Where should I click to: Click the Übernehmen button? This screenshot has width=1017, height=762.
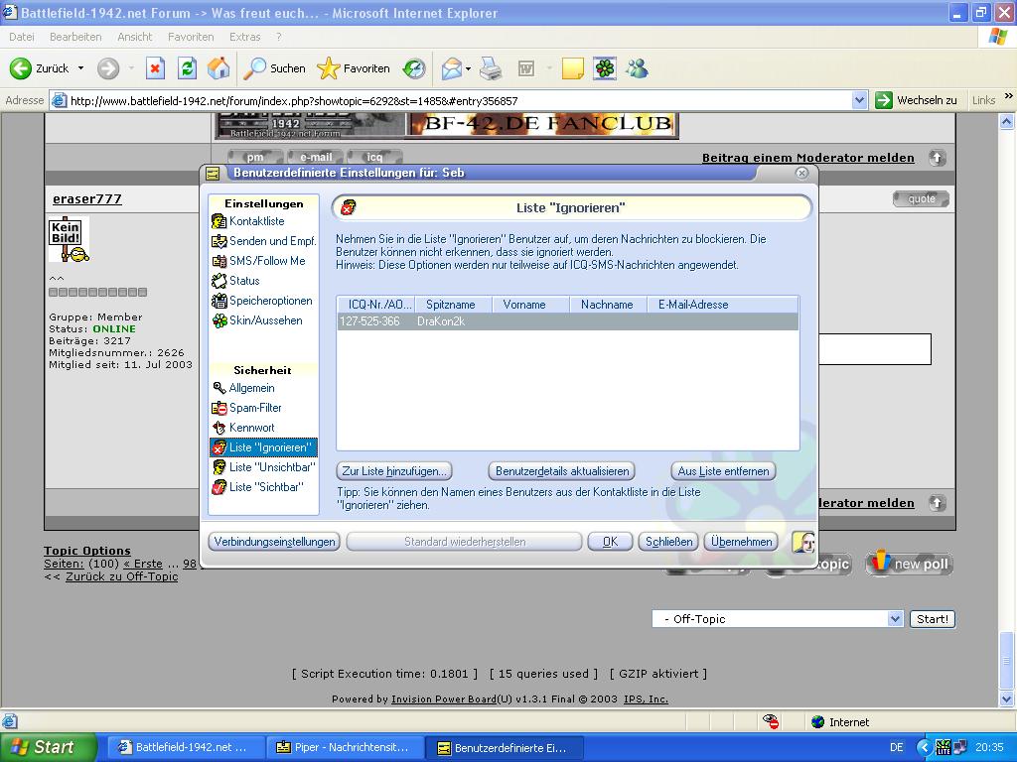tap(741, 542)
